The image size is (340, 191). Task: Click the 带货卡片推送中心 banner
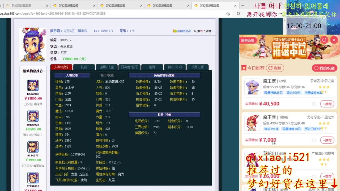click(290, 47)
